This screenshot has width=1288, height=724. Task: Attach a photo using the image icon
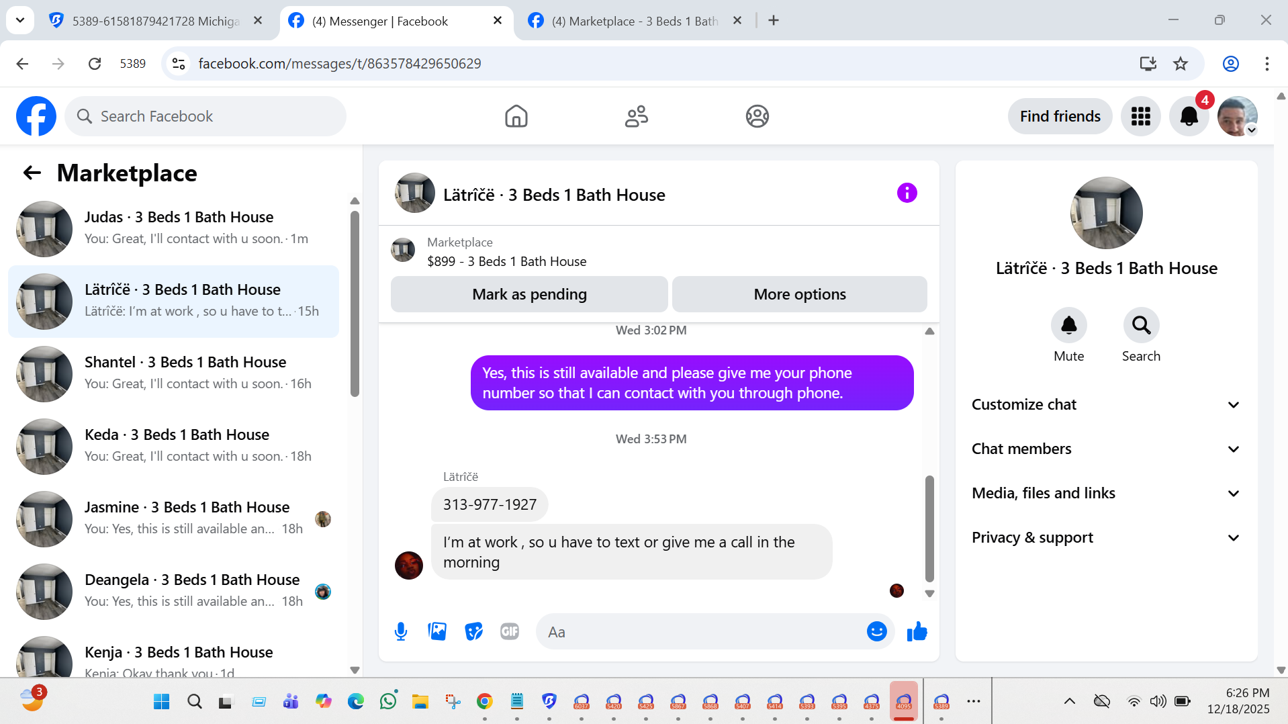click(437, 632)
